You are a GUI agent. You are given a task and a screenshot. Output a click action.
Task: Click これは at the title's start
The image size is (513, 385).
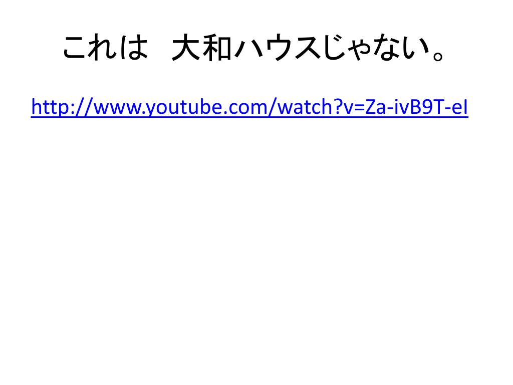105,48
